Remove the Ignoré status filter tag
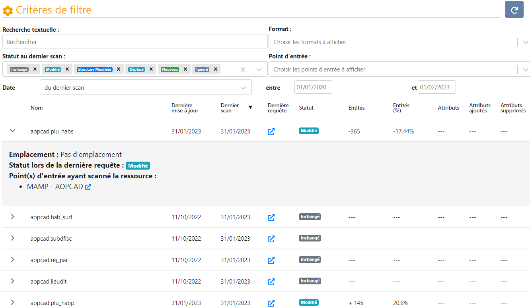The width and height of the screenshot is (530, 307). click(x=215, y=69)
